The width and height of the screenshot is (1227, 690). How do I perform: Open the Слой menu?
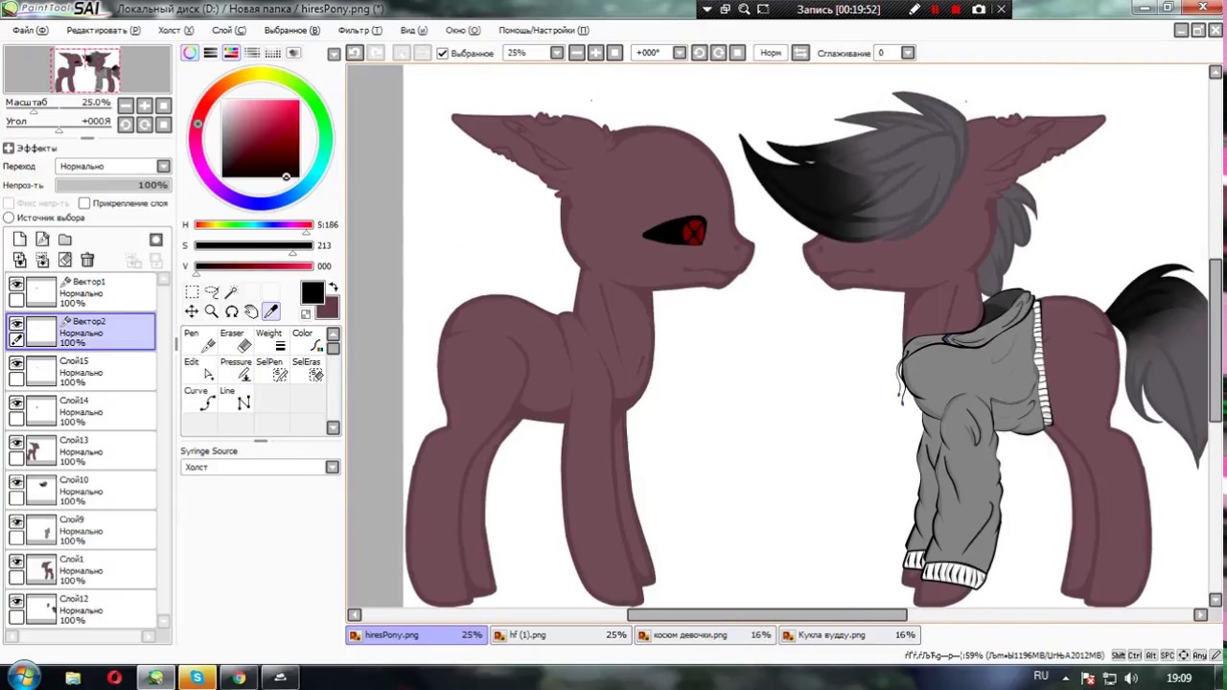click(229, 30)
